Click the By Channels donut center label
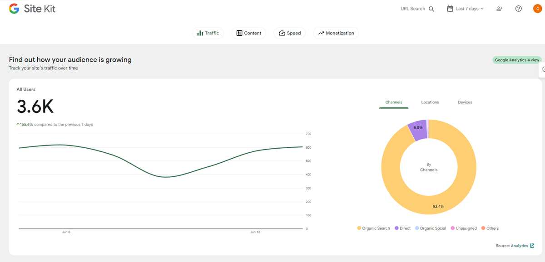 [429, 167]
